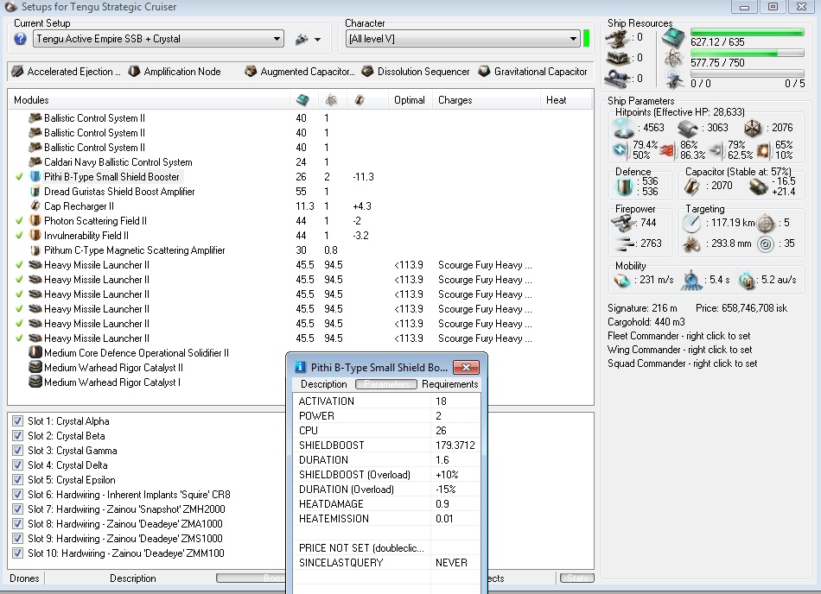Open the Character dropdown showing All level V
Screen dimensions: 821x594
click(x=463, y=39)
